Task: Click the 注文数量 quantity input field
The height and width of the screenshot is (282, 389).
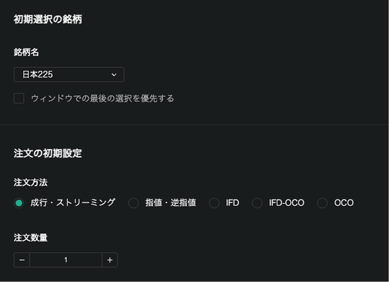Action: click(x=66, y=260)
